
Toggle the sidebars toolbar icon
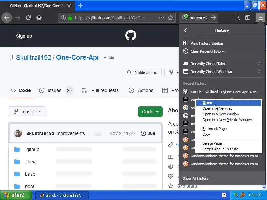[x=247, y=18]
